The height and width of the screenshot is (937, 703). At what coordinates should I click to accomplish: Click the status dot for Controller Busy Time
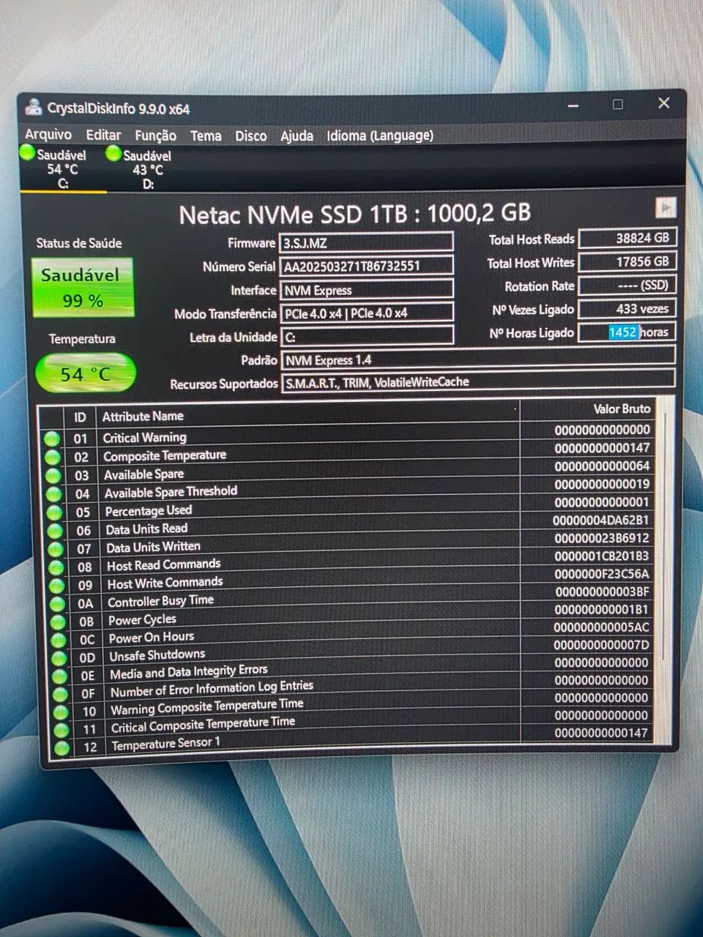coord(57,604)
